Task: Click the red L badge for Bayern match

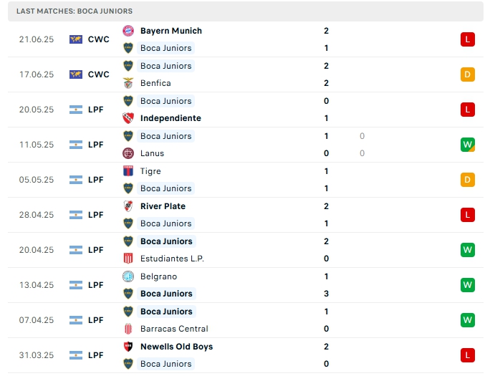Action: (x=468, y=39)
